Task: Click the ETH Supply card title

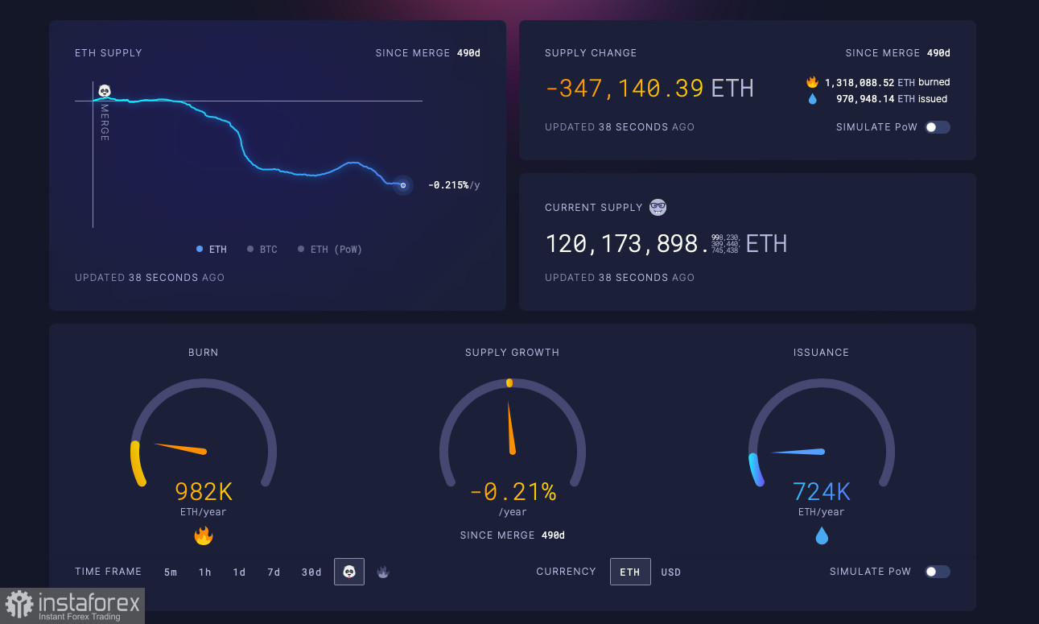Action: pyautogui.click(x=109, y=53)
